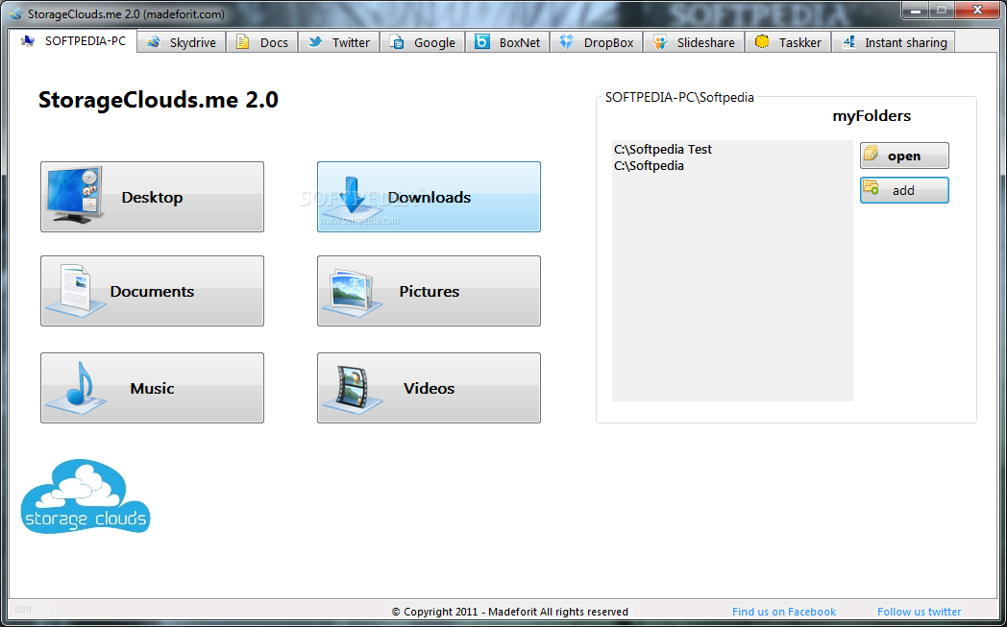Click the Skydrive cloud icon
This screenshot has height=627, width=1007.
click(153, 42)
